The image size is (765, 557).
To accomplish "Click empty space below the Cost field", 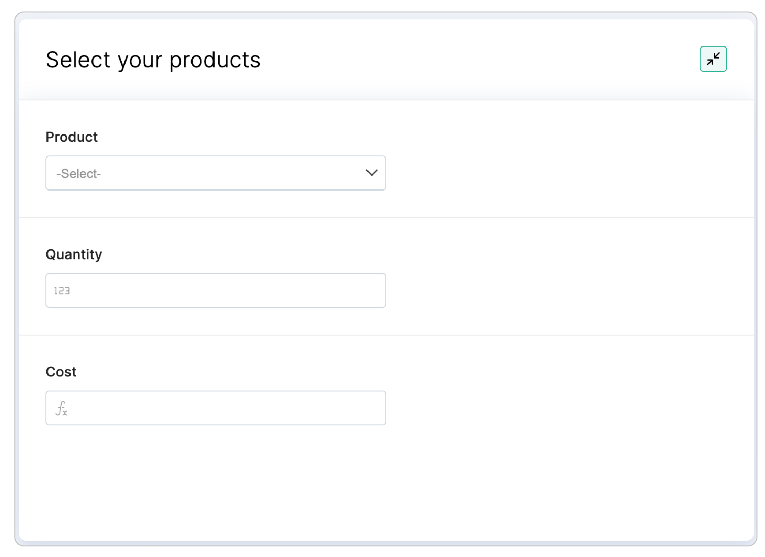I will point(216,480).
